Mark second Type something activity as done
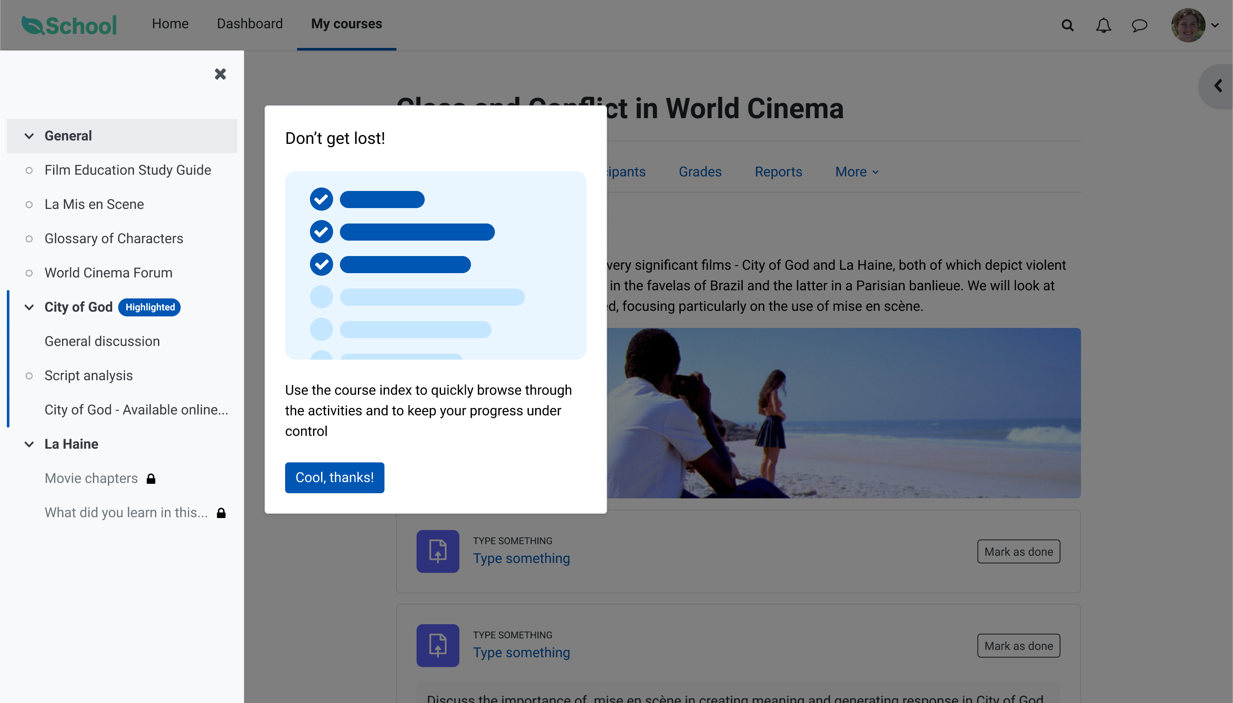This screenshot has height=703, width=1233. [x=1019, y=646]
